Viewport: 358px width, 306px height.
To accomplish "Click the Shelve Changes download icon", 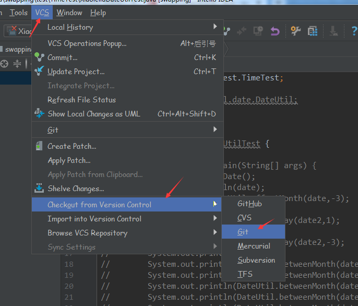I will (39, 188).
